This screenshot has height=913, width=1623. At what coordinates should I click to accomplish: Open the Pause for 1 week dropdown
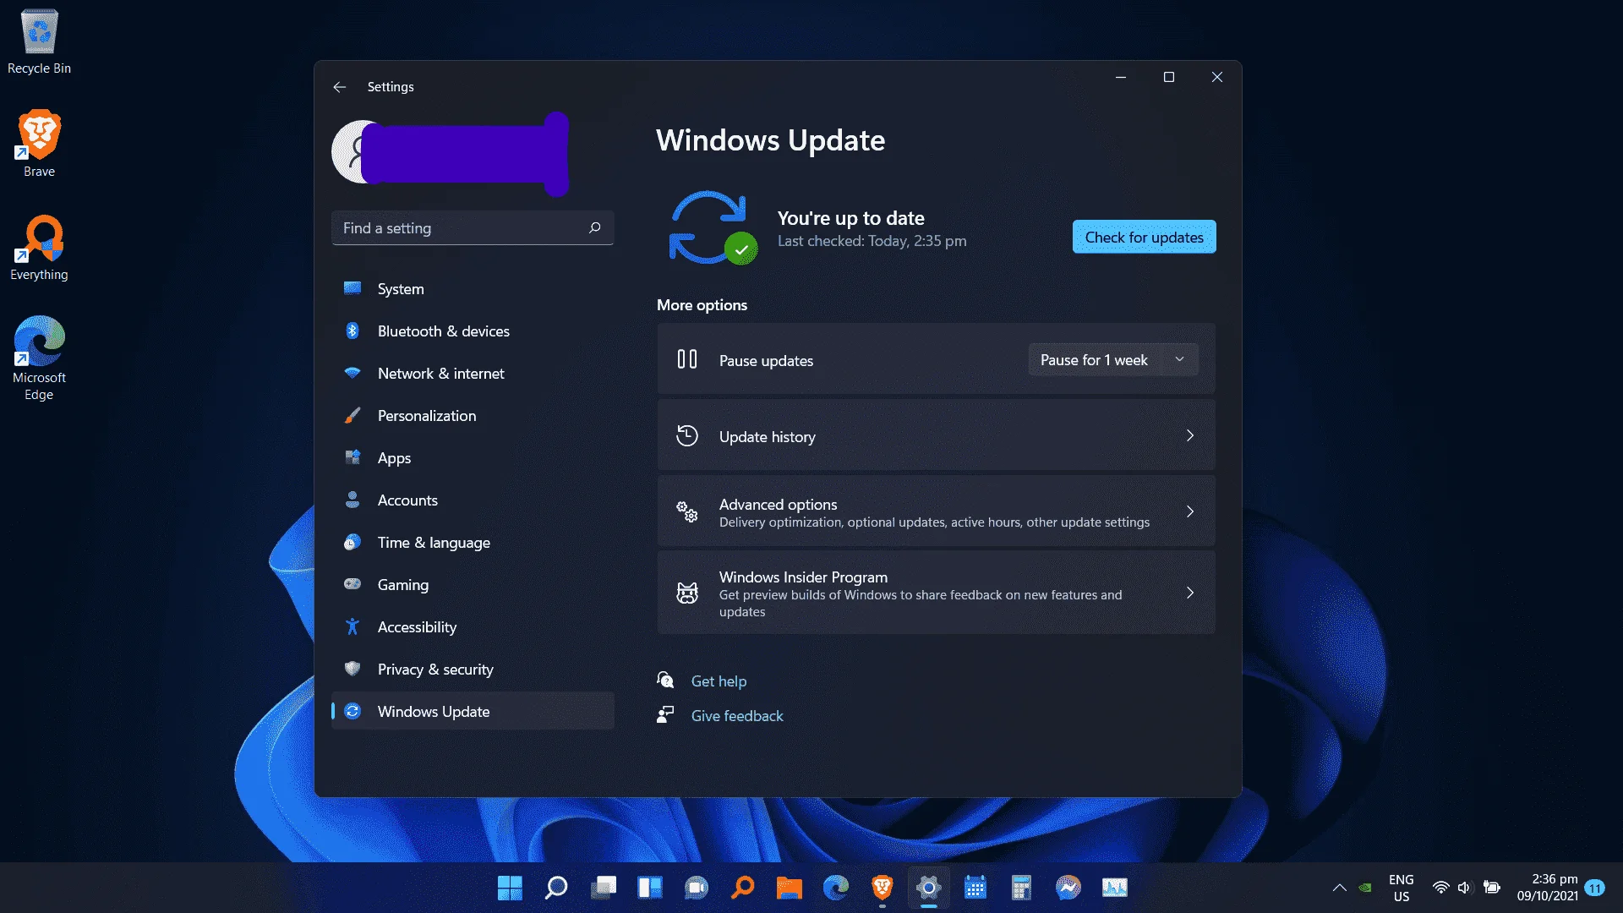coord(1112,360)
